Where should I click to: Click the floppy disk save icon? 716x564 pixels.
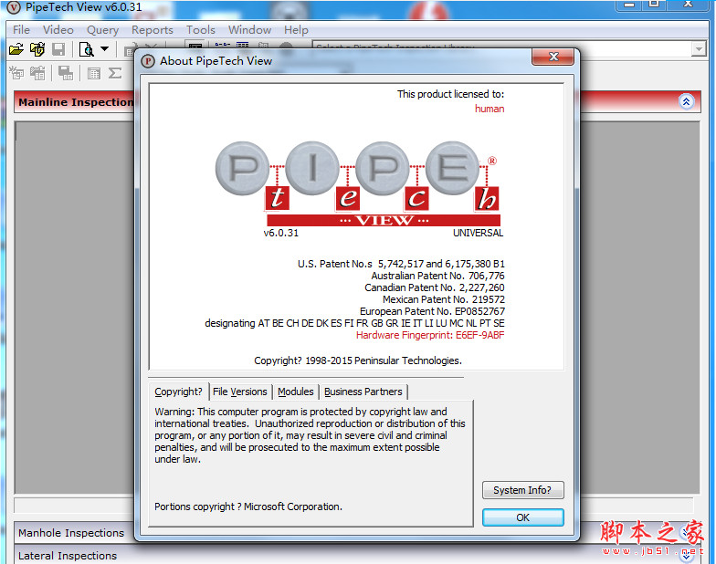[x=58, y=49]
